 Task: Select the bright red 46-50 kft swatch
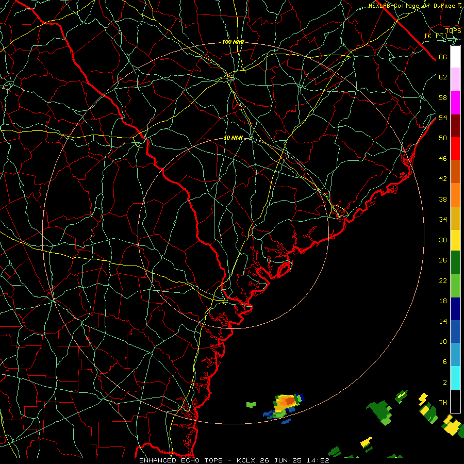tap(455, 148)
